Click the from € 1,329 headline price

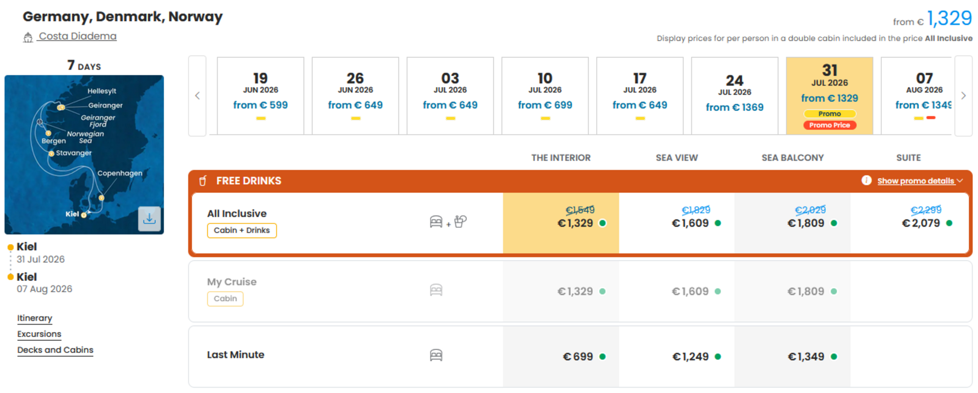tap(932, 19)
